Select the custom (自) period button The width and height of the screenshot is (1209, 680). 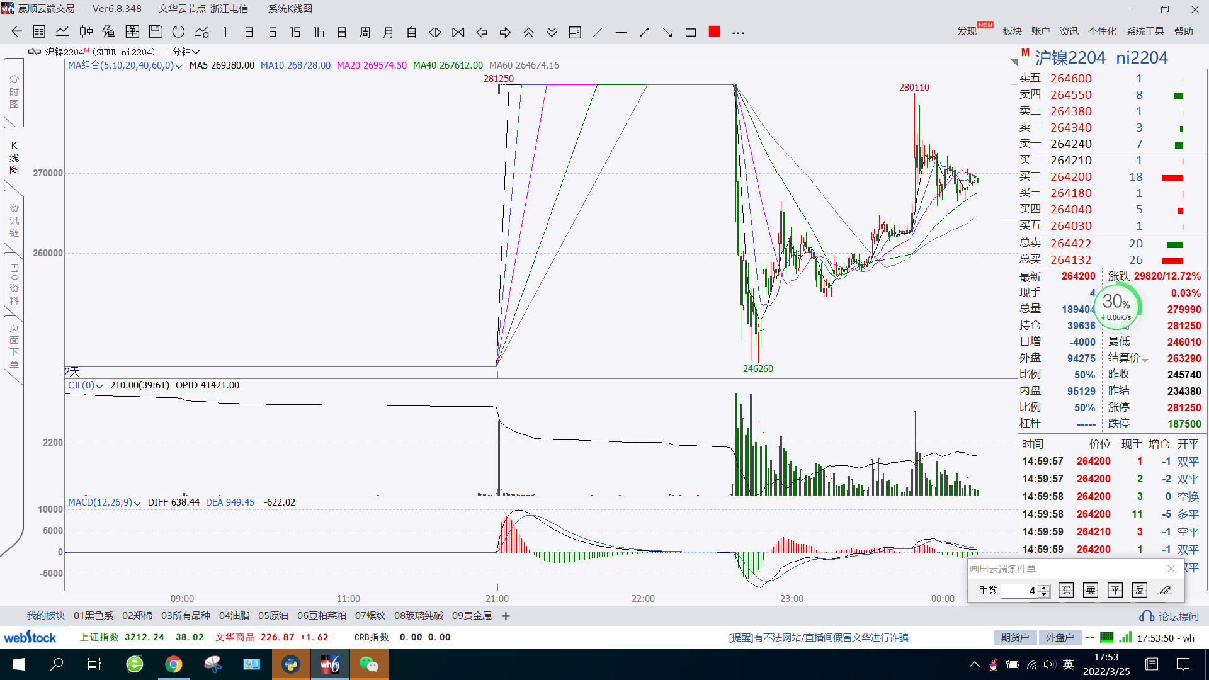pos(412,32)
